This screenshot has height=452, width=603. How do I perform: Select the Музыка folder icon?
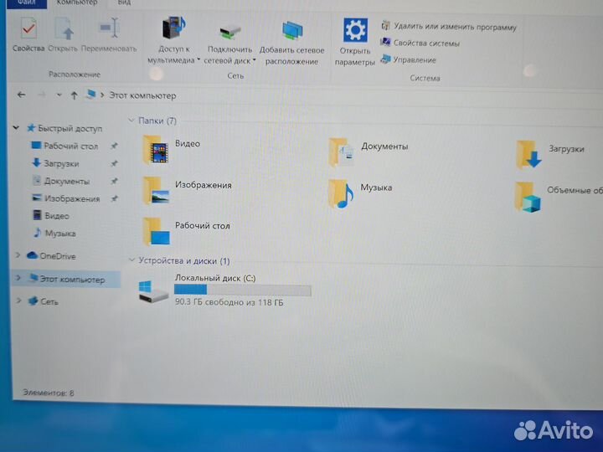pyautogui.click(x=341, y=193)
